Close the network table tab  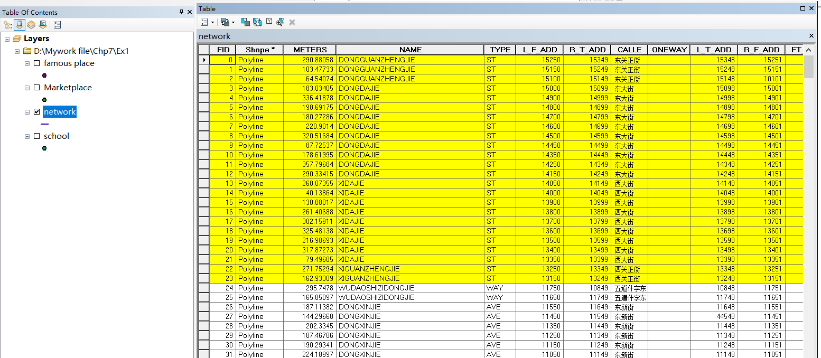pos(811,36)
